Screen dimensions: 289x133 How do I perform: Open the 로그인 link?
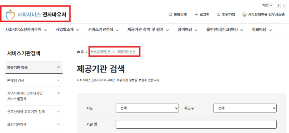202,14
